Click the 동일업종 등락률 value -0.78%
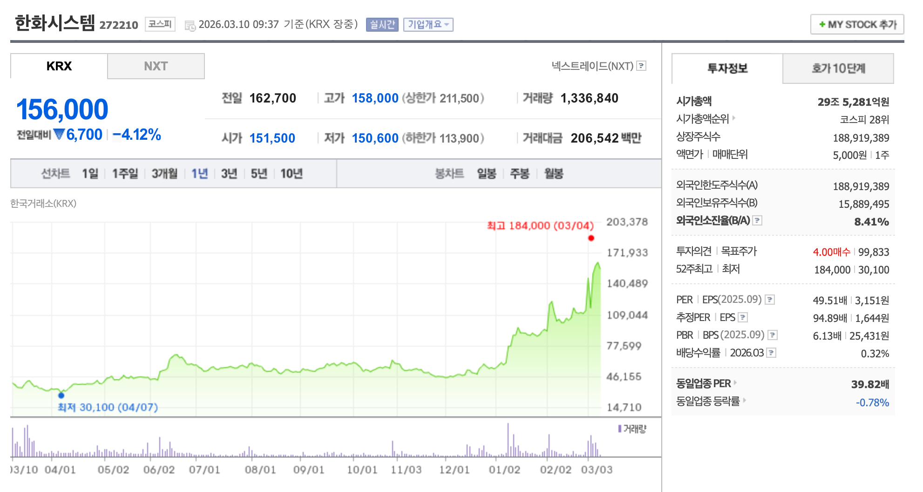923x492 pixels. [873, 403]
